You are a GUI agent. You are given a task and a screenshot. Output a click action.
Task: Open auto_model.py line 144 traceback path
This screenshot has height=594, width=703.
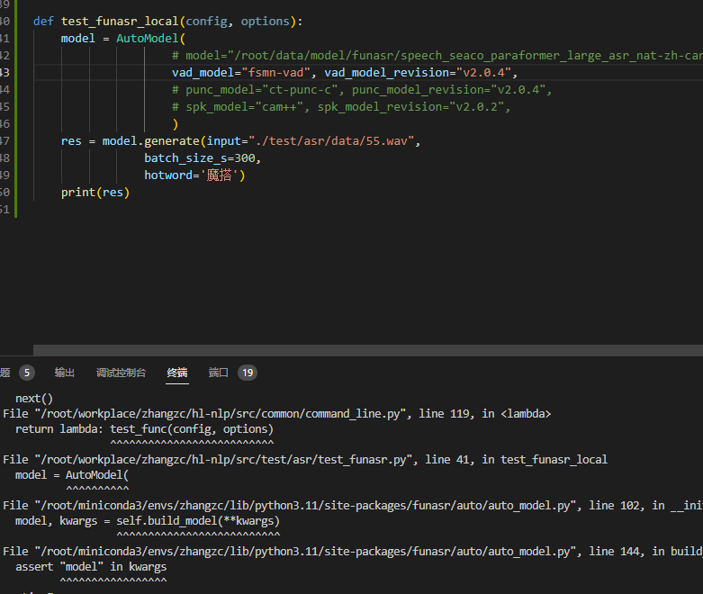307,552
